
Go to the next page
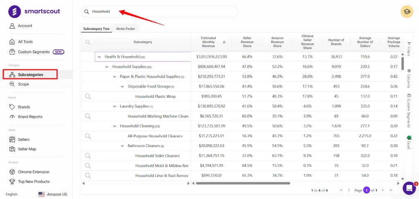383,190
